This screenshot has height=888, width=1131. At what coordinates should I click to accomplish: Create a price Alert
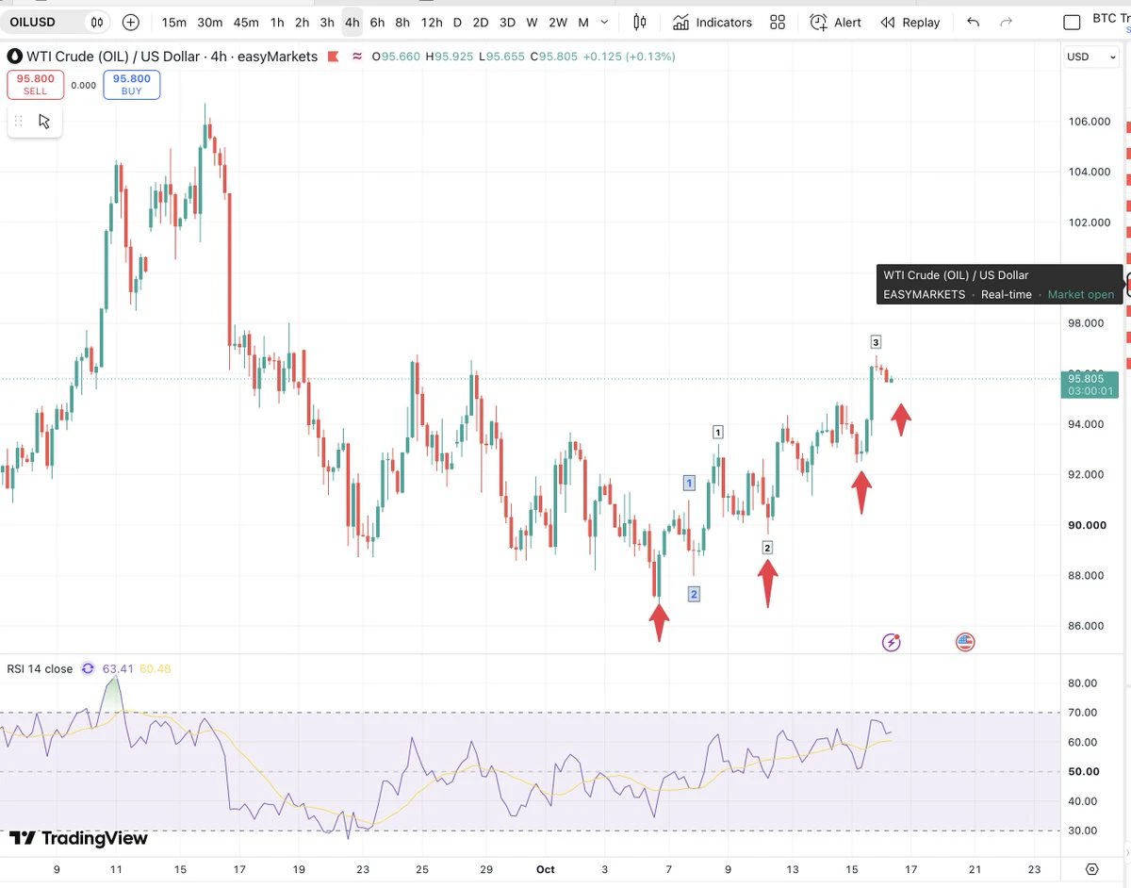pyautogui.click(x=835, y=22)
